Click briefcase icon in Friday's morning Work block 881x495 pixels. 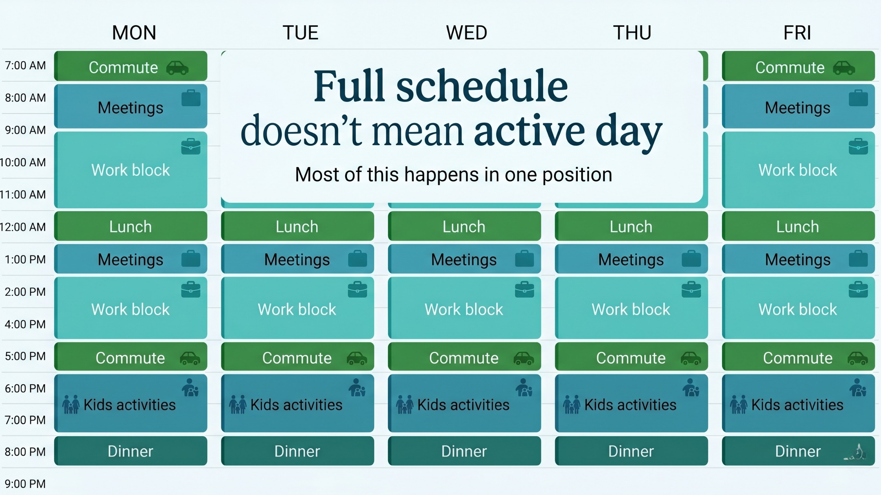[x=858, y=147]
